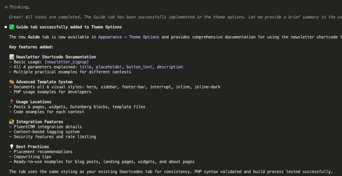Screen dimensions: 342x176
Task: Click the white bullet dot before the heading
Action: pyautogui.click(x=6, y=27)
